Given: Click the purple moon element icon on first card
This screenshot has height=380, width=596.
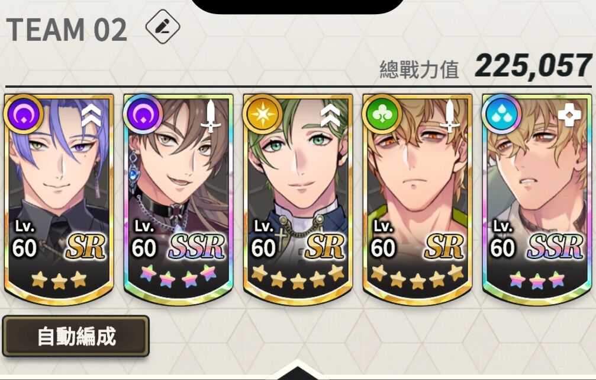Looking at the screenshot, I should 24,114.
